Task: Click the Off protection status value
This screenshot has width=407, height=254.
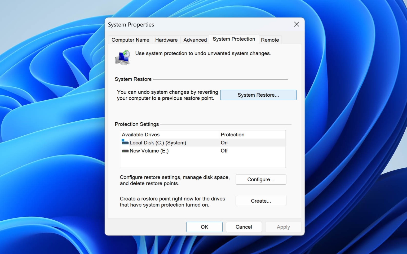Action: [224, 151]
